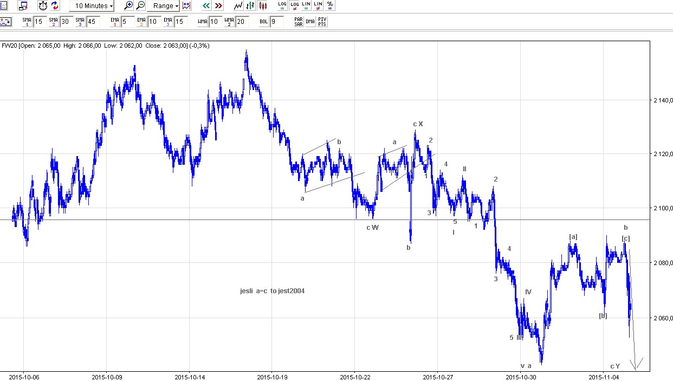Toggle WMA 2 indicator
The width and height of the screenshot is (673, 381).
pos(229,22)
